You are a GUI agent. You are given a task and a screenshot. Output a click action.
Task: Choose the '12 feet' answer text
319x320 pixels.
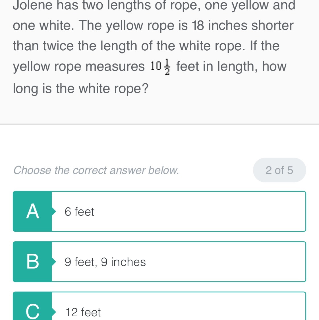pyautogui.click(x=83, y=312)
